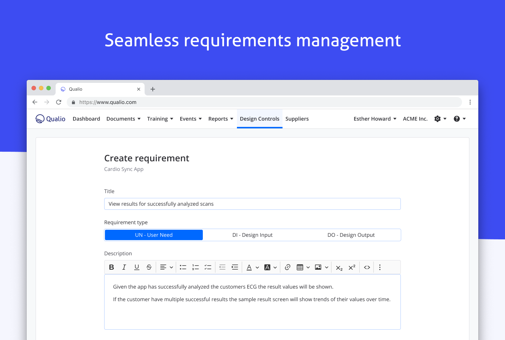Reload the current page
Viewport: 505px width, 340px height.
59,102
